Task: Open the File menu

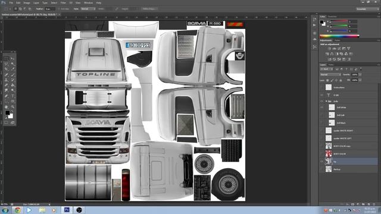Action: pyautogui.click(x=11, y=2)
